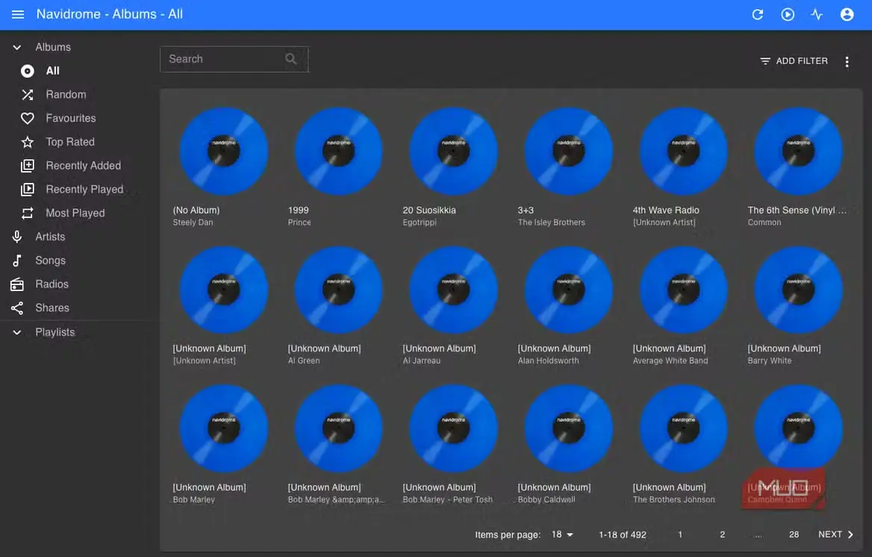The height and width of the screenshot is (557, 872).
Task: Open the three-dot more options menu
Action: pos(847,62)
